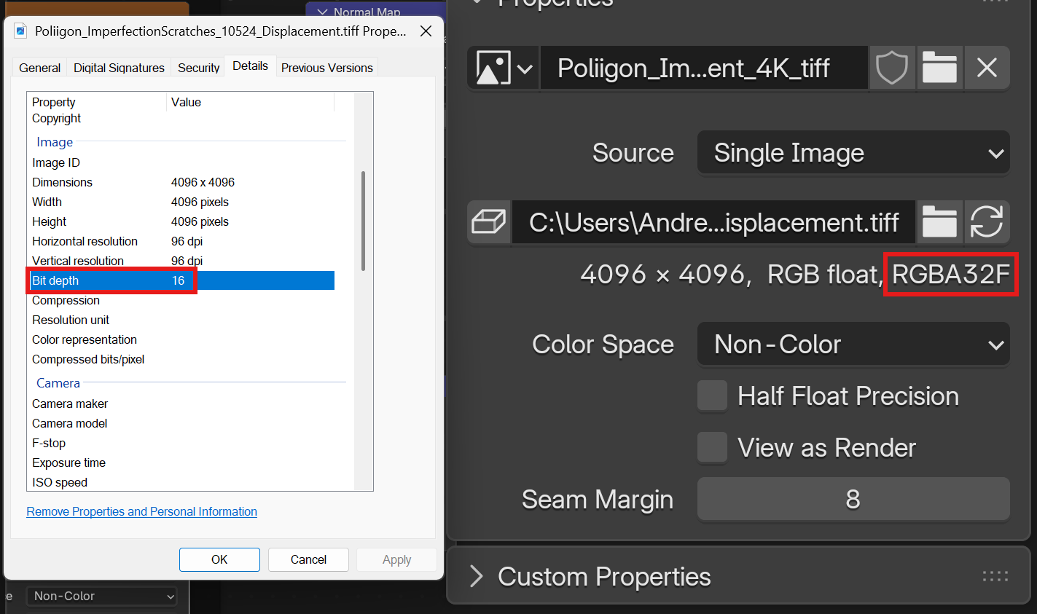The height and width of the screenshot is (614, 1037).
Task: Click the Custom Properties drag handle dots
Action: [995, 577]
